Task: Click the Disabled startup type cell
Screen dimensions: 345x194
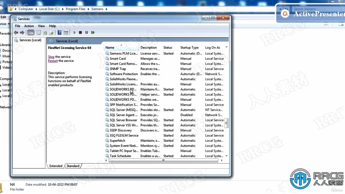Action: click(187, 115)
